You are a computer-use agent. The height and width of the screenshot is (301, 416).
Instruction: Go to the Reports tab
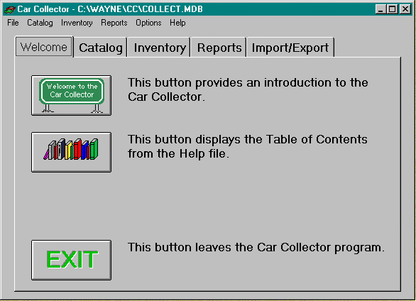(219, 48)
